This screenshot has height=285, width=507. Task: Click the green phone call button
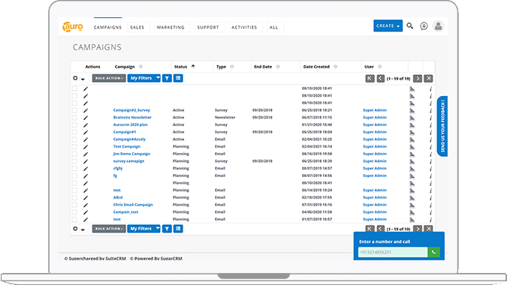tap(433, 252)
